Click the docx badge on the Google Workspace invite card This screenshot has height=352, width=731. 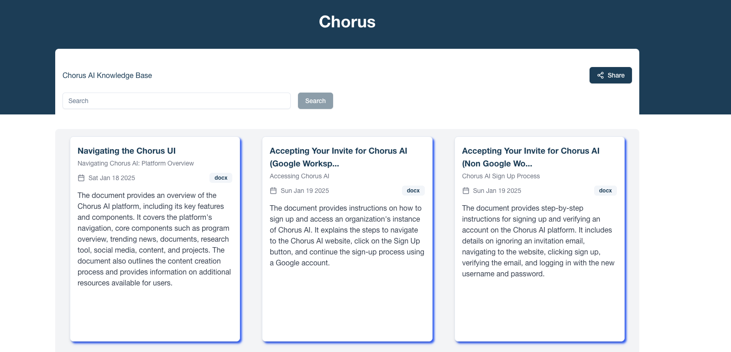point(413,191)
